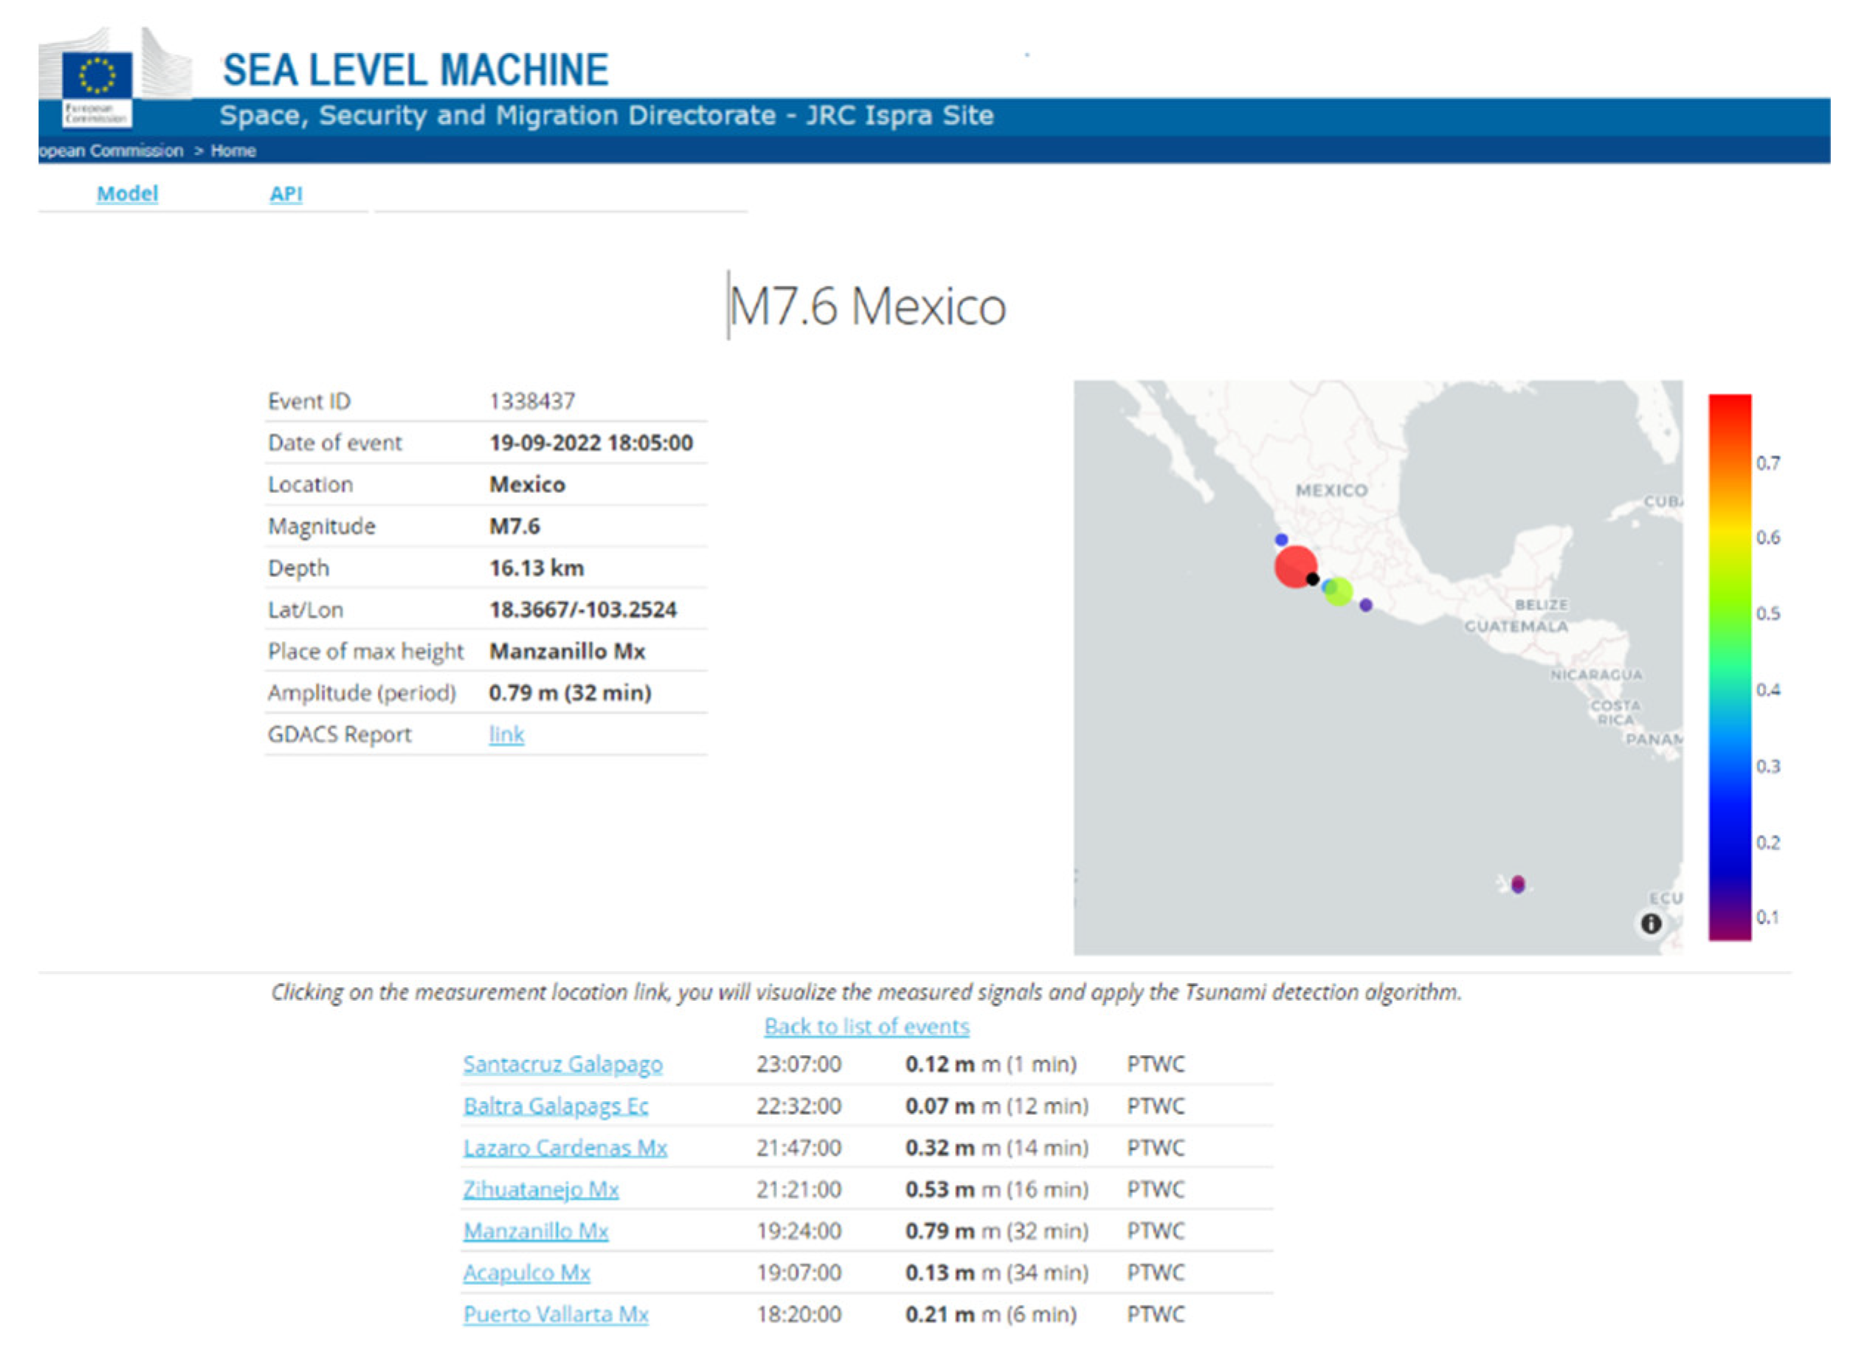
Task: Open the GDACS Report link
Action: coord(506,734)
